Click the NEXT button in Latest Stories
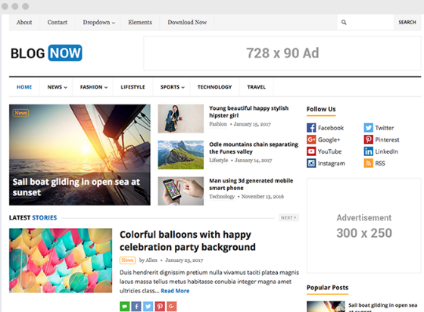The width and height of the screenshot is (424, 312). pyautogui.click(x=288, y=217)
